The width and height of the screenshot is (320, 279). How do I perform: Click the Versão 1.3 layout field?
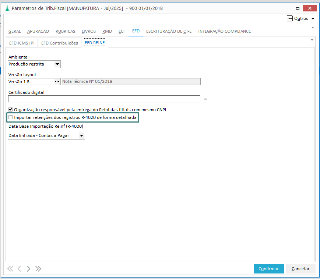pyautogui.click(x=31, y=82)
